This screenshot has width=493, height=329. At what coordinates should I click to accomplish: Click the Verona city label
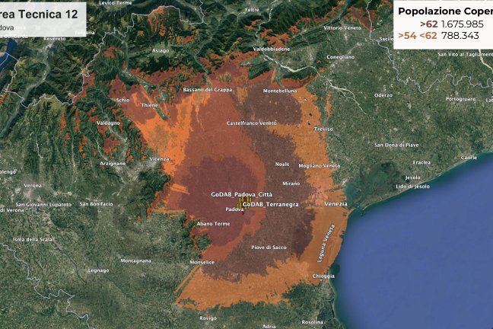click(x=33, y=185)
